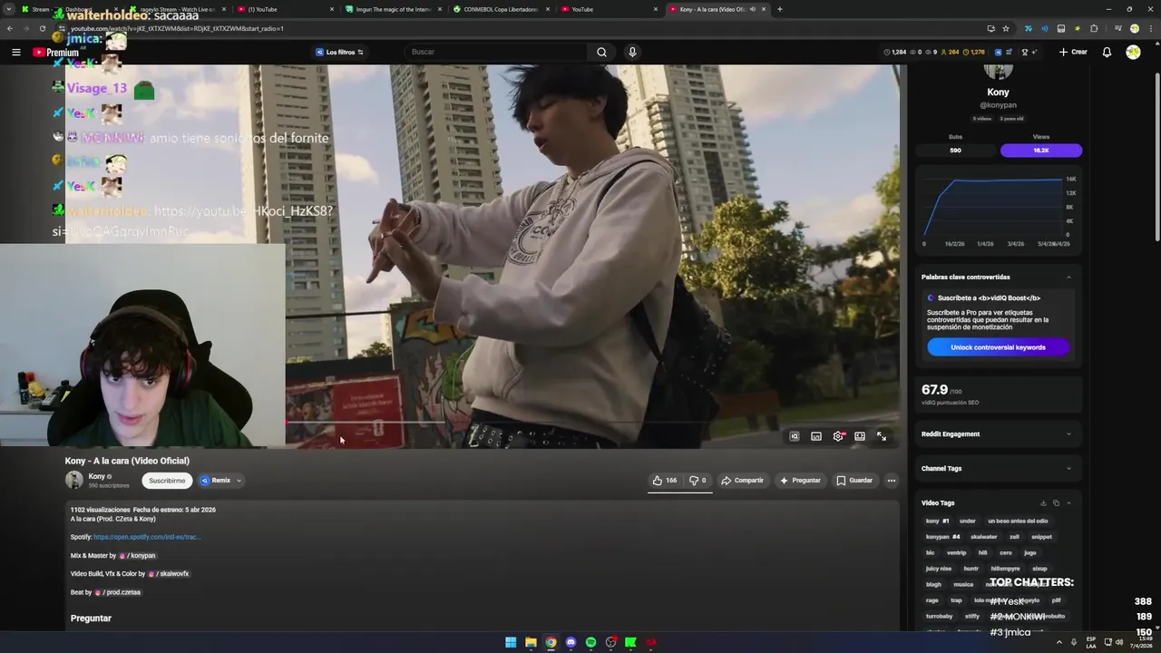Seek on the video progress bar
Screen dimensions: 1161x653
click(x=590, y=423)
